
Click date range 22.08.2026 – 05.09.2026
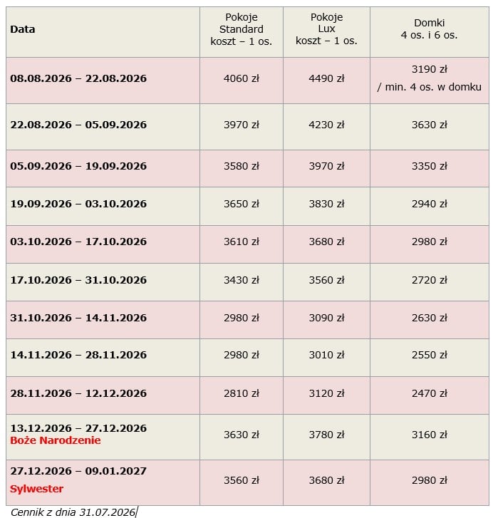pos(78,125)
